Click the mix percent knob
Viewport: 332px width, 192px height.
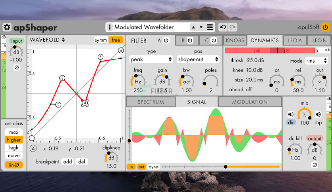pos(304,114)
